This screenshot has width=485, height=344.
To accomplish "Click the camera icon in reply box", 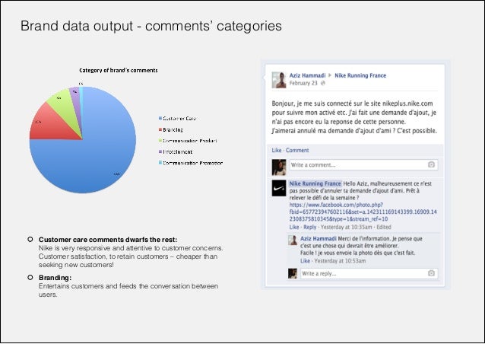I will (431, 273).
